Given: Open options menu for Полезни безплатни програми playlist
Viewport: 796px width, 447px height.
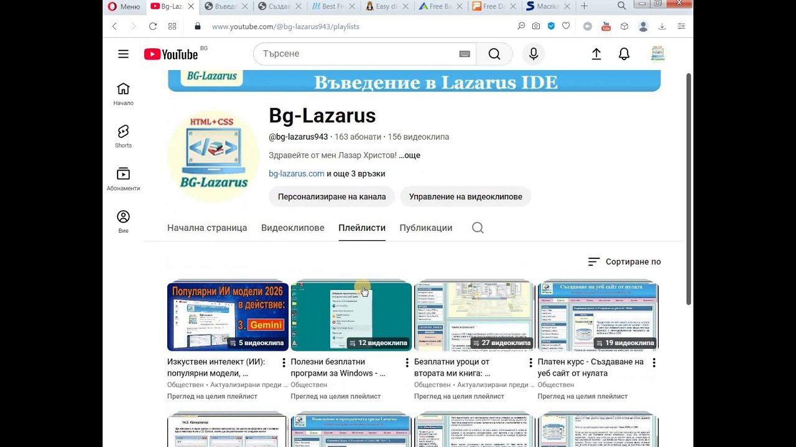Looking at the screenshot, I should 407,363.
